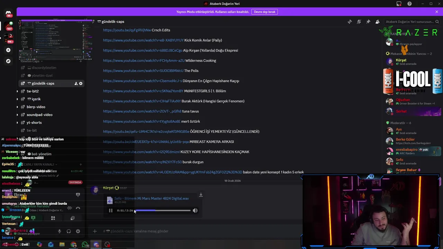Open MRBEAST KAMERA ARKASI link
The width and height of the screenshot is (443, 249).
coord(146,142)
